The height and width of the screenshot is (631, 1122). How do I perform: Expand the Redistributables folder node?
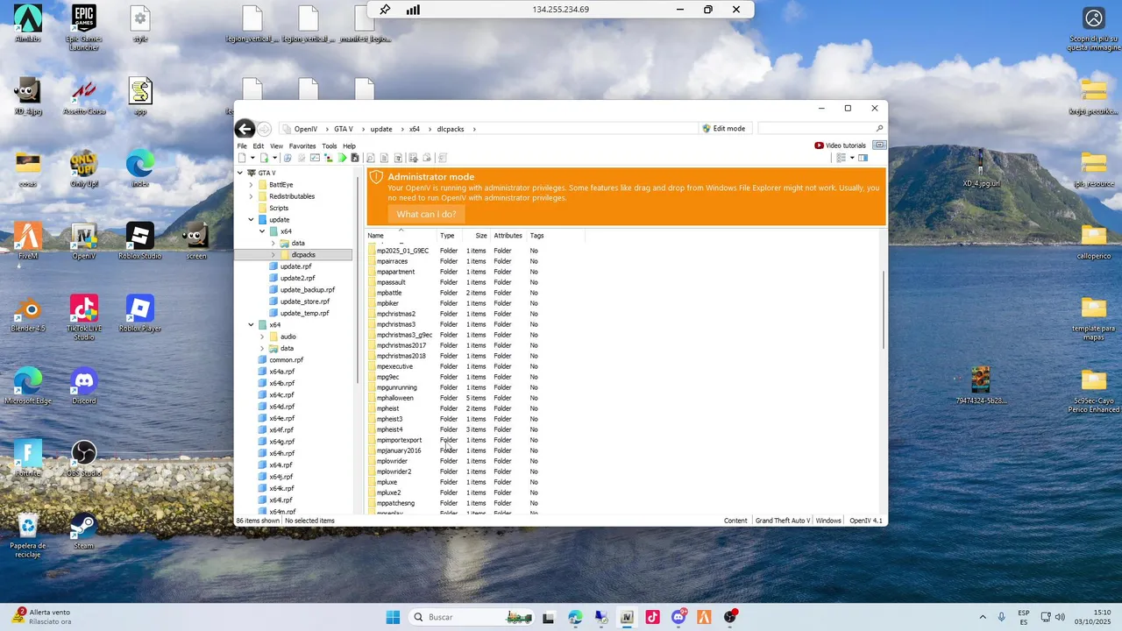click(x=251, y=196)
